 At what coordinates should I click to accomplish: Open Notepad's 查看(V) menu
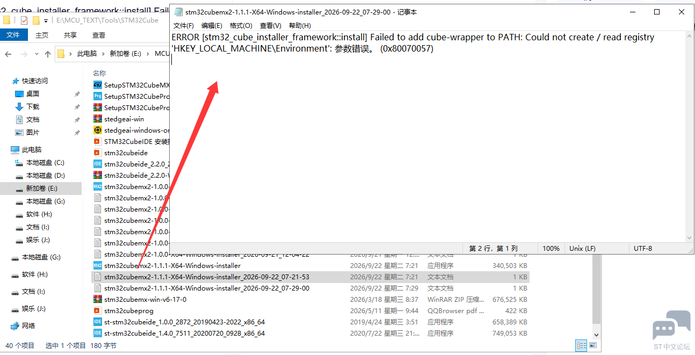pos(270,26)
